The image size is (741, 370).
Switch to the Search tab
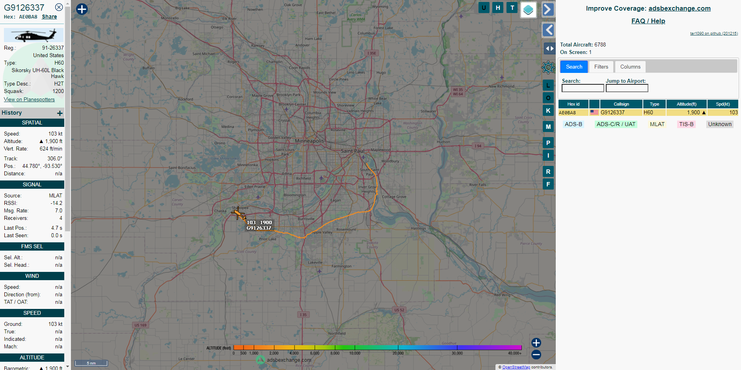[x=574, y=67]
